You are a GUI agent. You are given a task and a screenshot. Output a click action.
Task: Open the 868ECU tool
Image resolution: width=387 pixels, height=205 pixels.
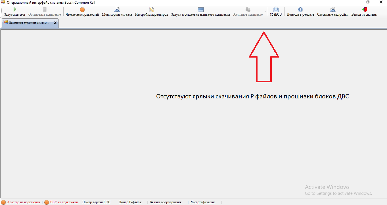click(276, 12)
